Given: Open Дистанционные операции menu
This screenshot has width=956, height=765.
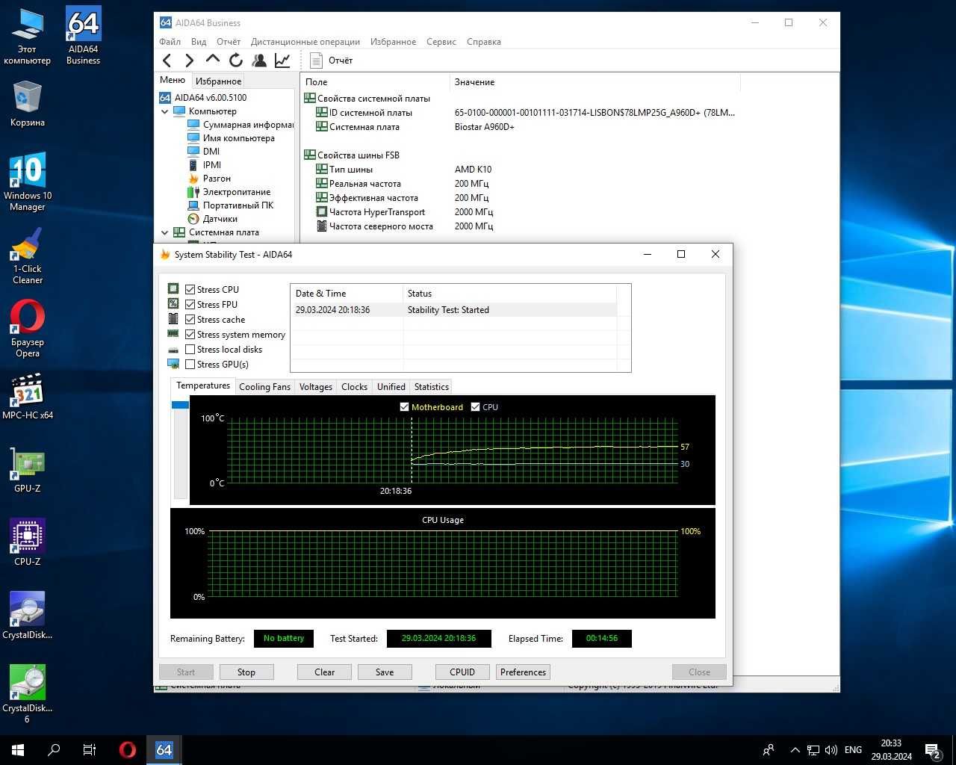Looking at the screenshot, I should (305, 42).
